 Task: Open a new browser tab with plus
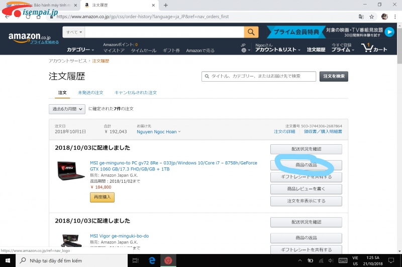(x=166, y=5)
